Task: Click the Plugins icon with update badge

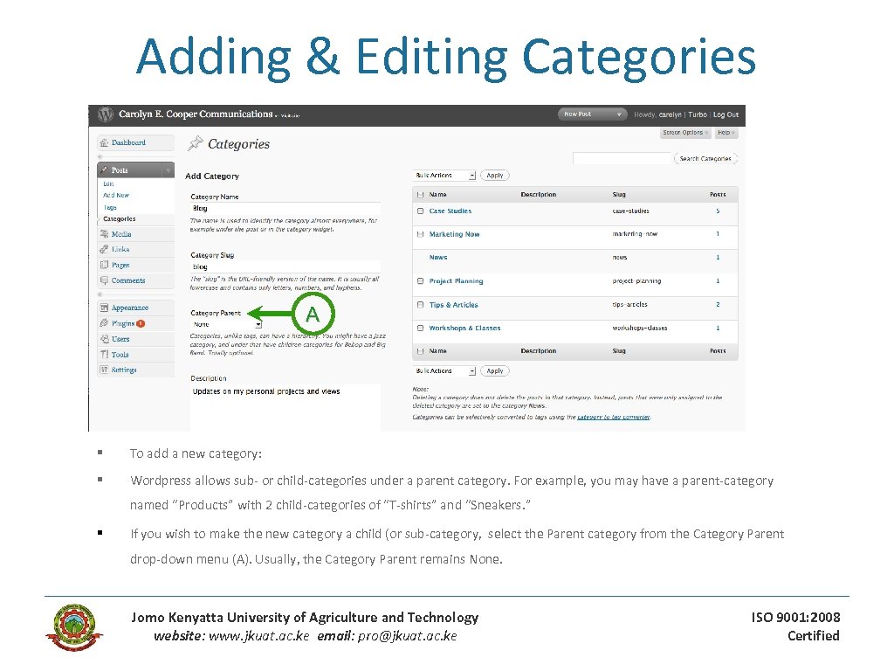Action: coord(103,323)
